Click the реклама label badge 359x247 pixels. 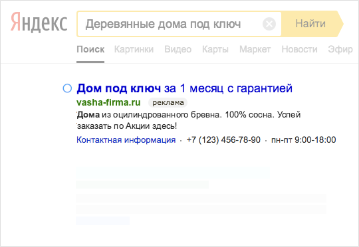click(168, 102)
